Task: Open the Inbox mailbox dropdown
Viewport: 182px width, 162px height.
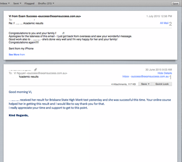Action: pos(5,4)
